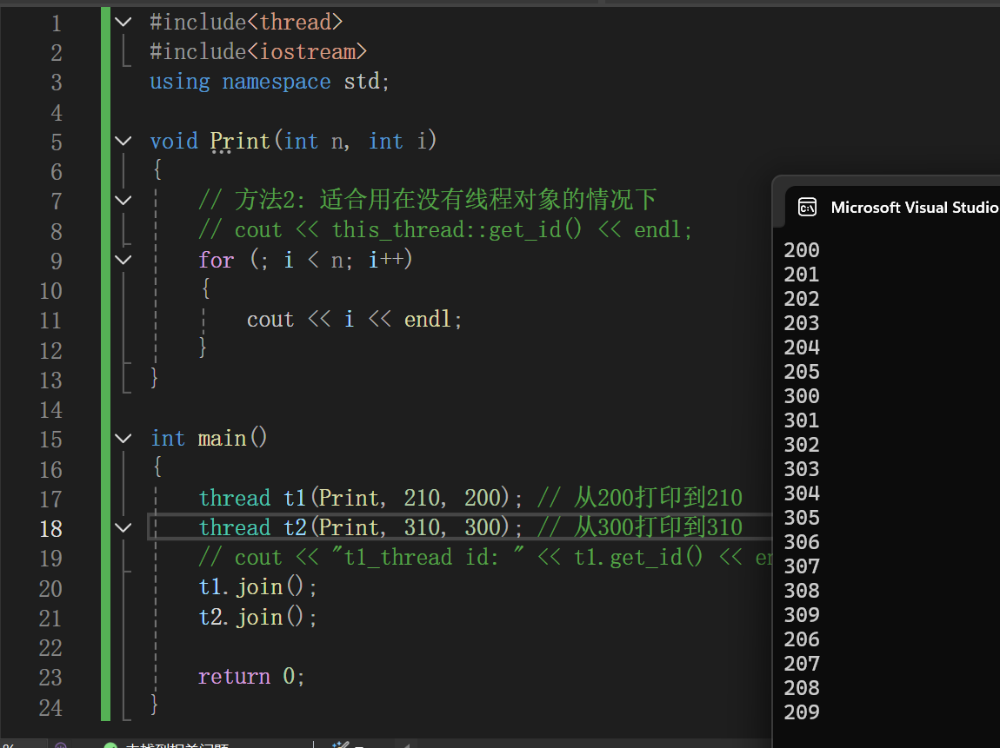Click the purple circle icon in the status bar
This screenshot has width=1000, height=748.
click(x=58, y=745)
